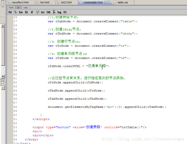
Task: Insert a for loop snippet
Action: point(21,12)
